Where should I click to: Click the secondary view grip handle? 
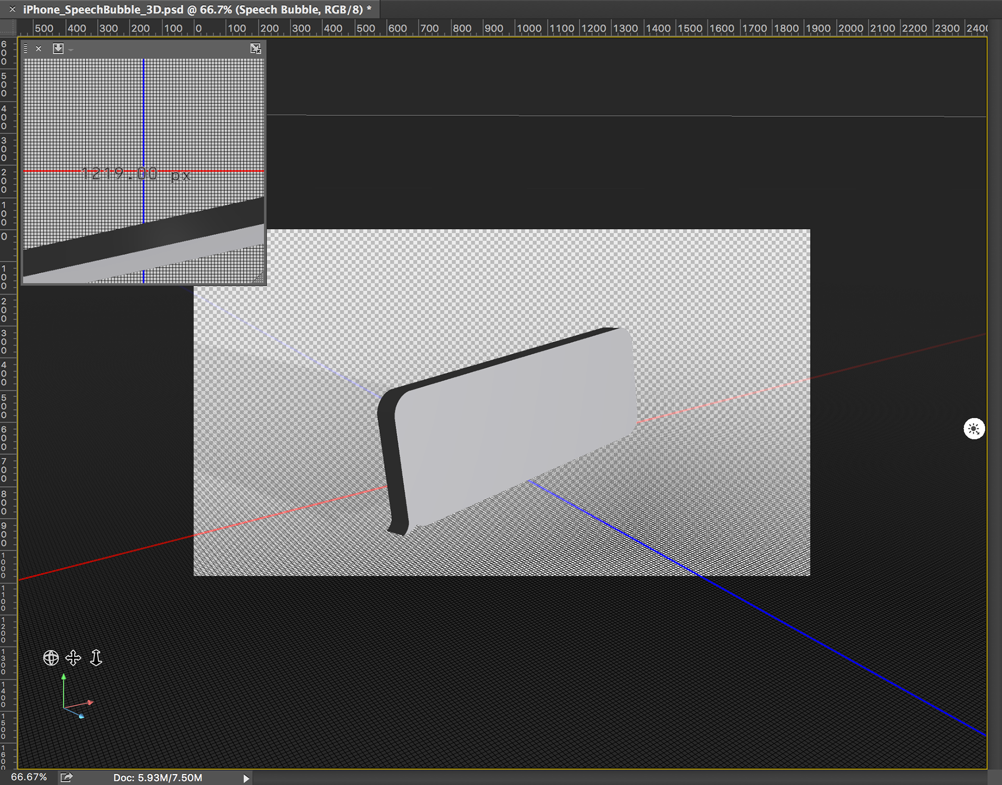click(x=26, y=49)
